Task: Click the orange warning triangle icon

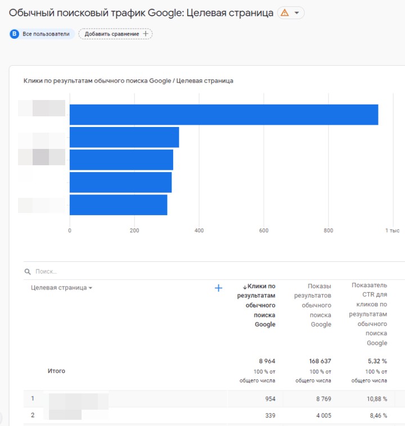Action: click(x=285, y=13)
